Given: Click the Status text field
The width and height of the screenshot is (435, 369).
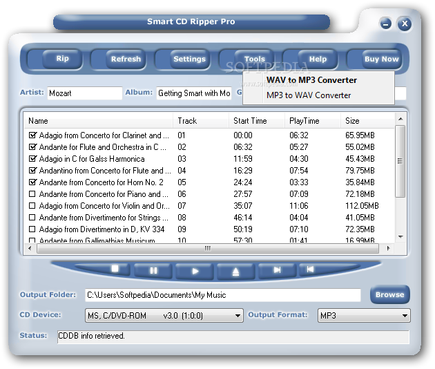Looking at the screenshot, I should point(233,337).
